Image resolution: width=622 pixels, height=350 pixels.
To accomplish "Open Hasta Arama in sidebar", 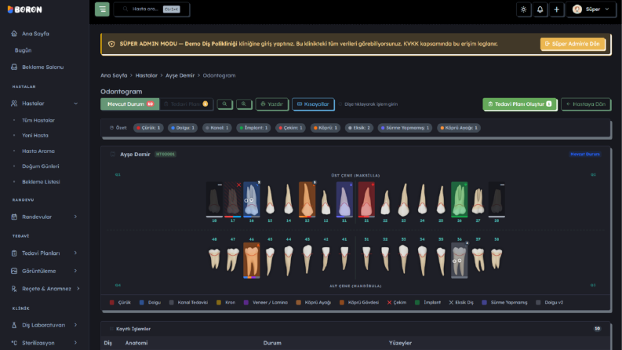I will 38,151.
